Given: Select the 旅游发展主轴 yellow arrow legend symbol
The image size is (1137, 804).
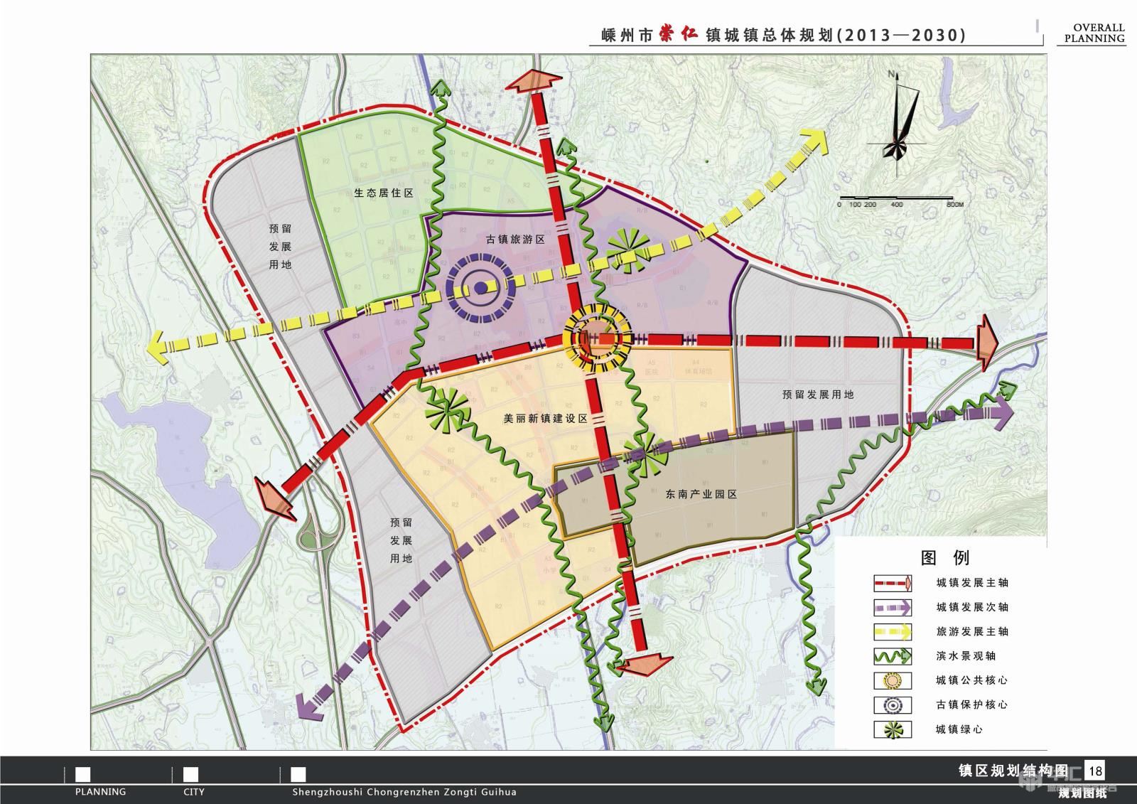Looking at the screenshot, I should click(893, 631).
